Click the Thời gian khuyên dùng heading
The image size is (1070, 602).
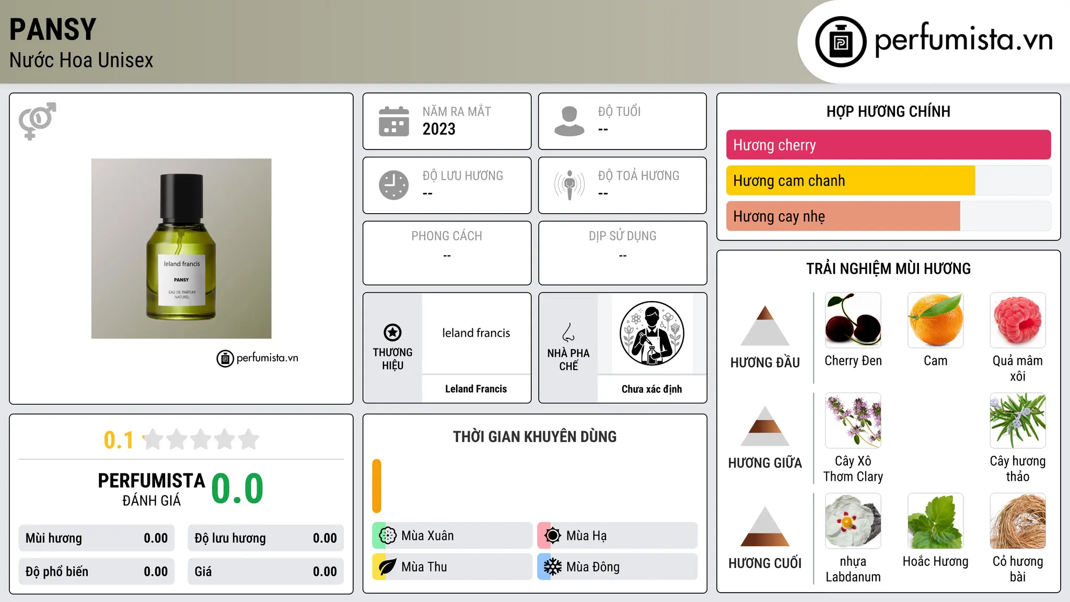click(534, 437)
